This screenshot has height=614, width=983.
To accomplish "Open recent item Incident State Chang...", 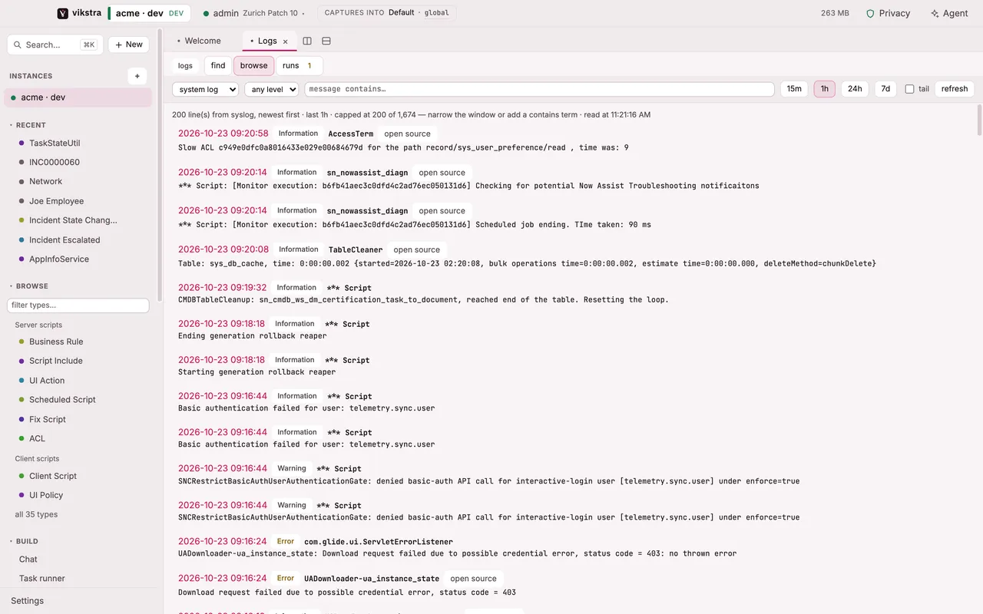I will coord(73,220).
